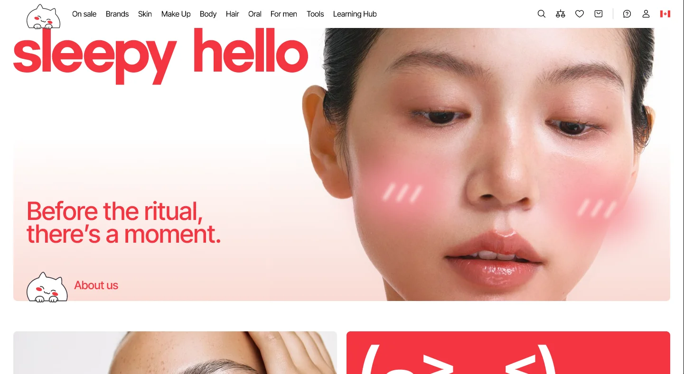
Task: Open the compare scales icon
Action: (x=561, y=14)
